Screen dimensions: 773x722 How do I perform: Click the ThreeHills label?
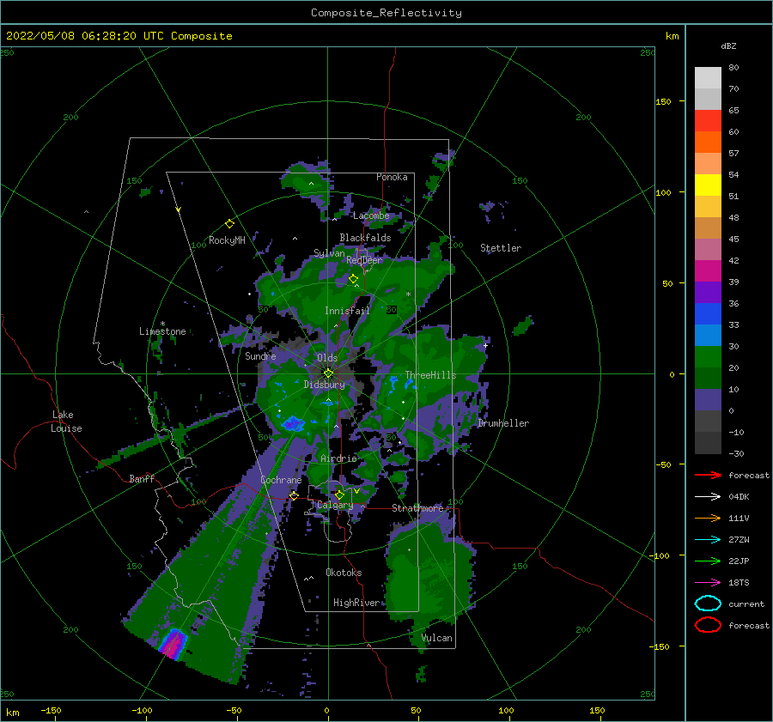430,375
